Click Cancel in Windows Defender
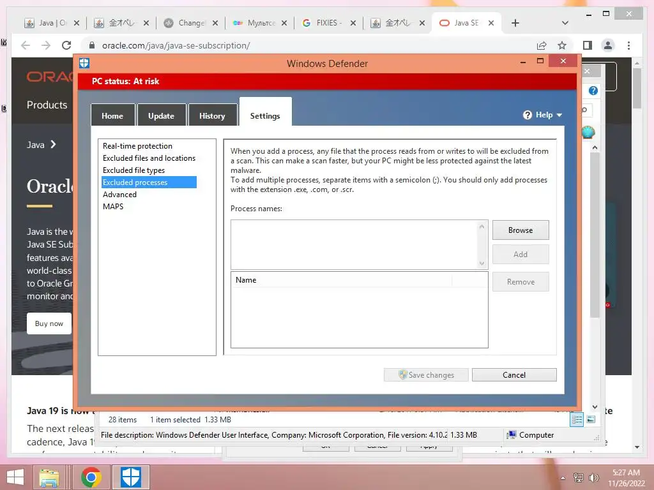This screenshot has width=654, height=490. [x=514, y=375]
